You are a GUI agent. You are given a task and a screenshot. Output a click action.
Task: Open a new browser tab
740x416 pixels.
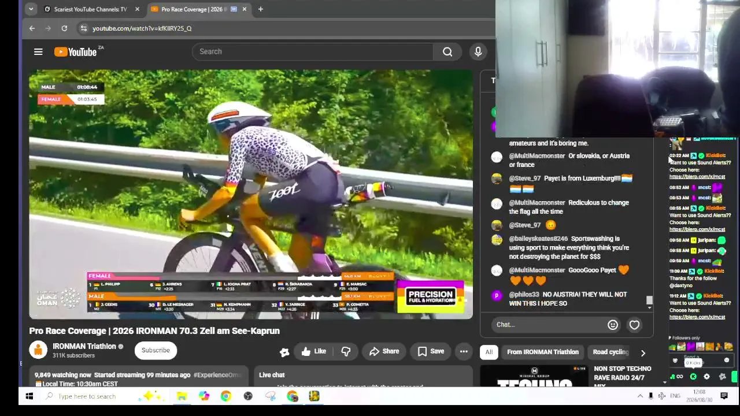pyautogui.click(x=260, y=9)
